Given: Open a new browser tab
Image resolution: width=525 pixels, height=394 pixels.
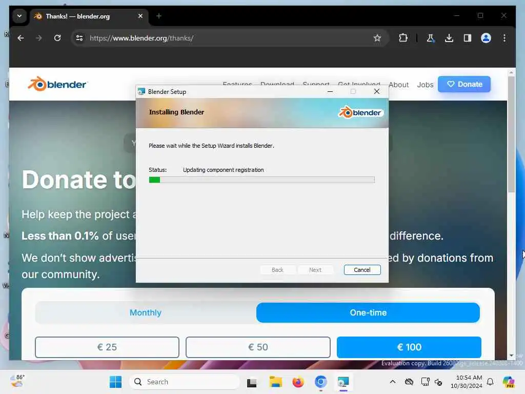Looking at the screenshot, I should [159, 16].
